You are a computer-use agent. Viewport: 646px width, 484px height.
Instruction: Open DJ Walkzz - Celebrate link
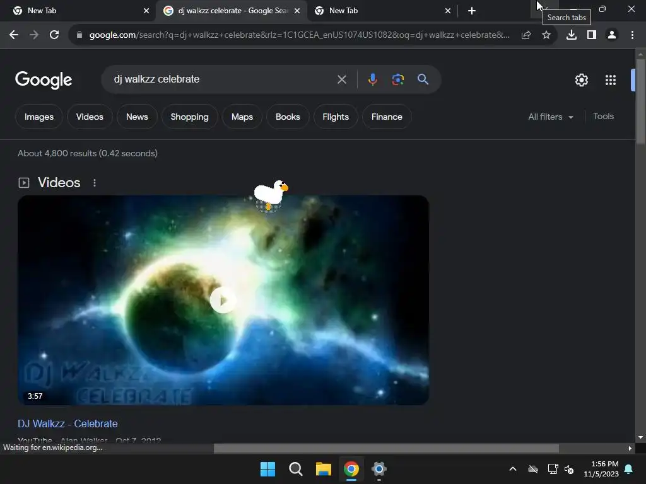[x=68, y=423]
